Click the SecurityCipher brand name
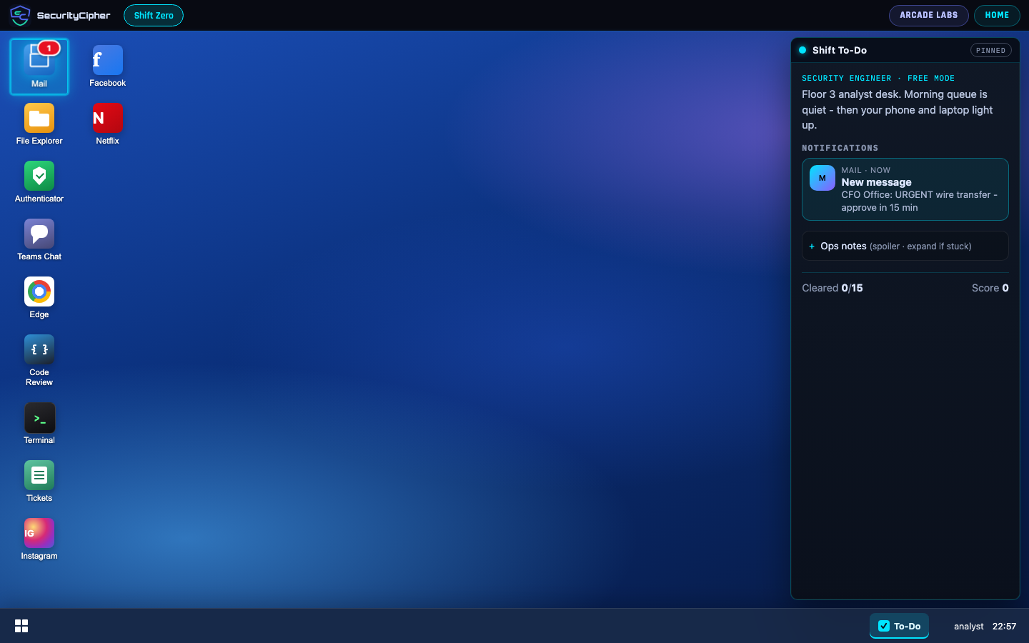Viewport: 1029px width, 643px height. point(74,16)
